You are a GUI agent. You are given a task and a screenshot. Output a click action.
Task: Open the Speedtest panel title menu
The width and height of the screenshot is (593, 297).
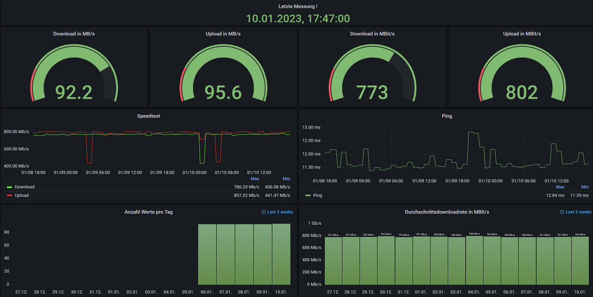click(148, 116)
